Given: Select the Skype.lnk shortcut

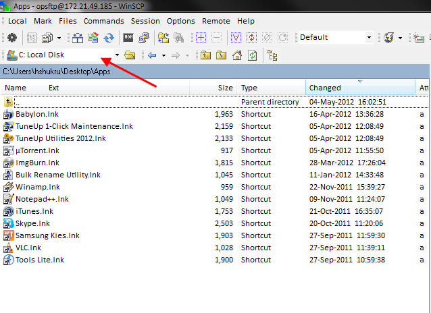Looking at the screenshot, I should pyautogui.click(x=32, y=223).
